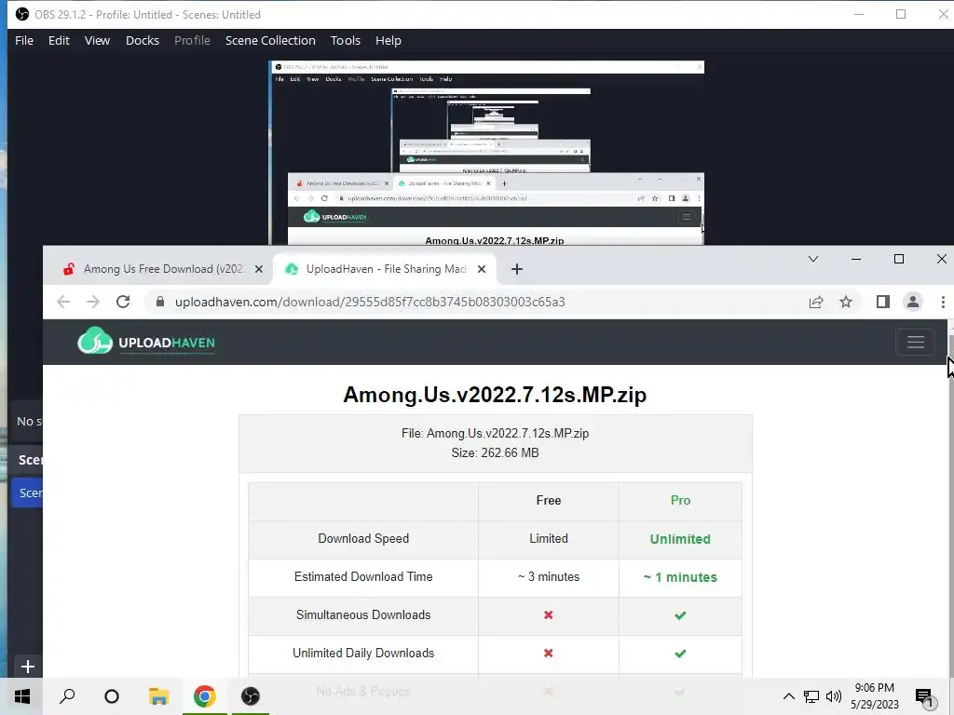
Task: Open the OBS View menu
Action: click(97, 41)
